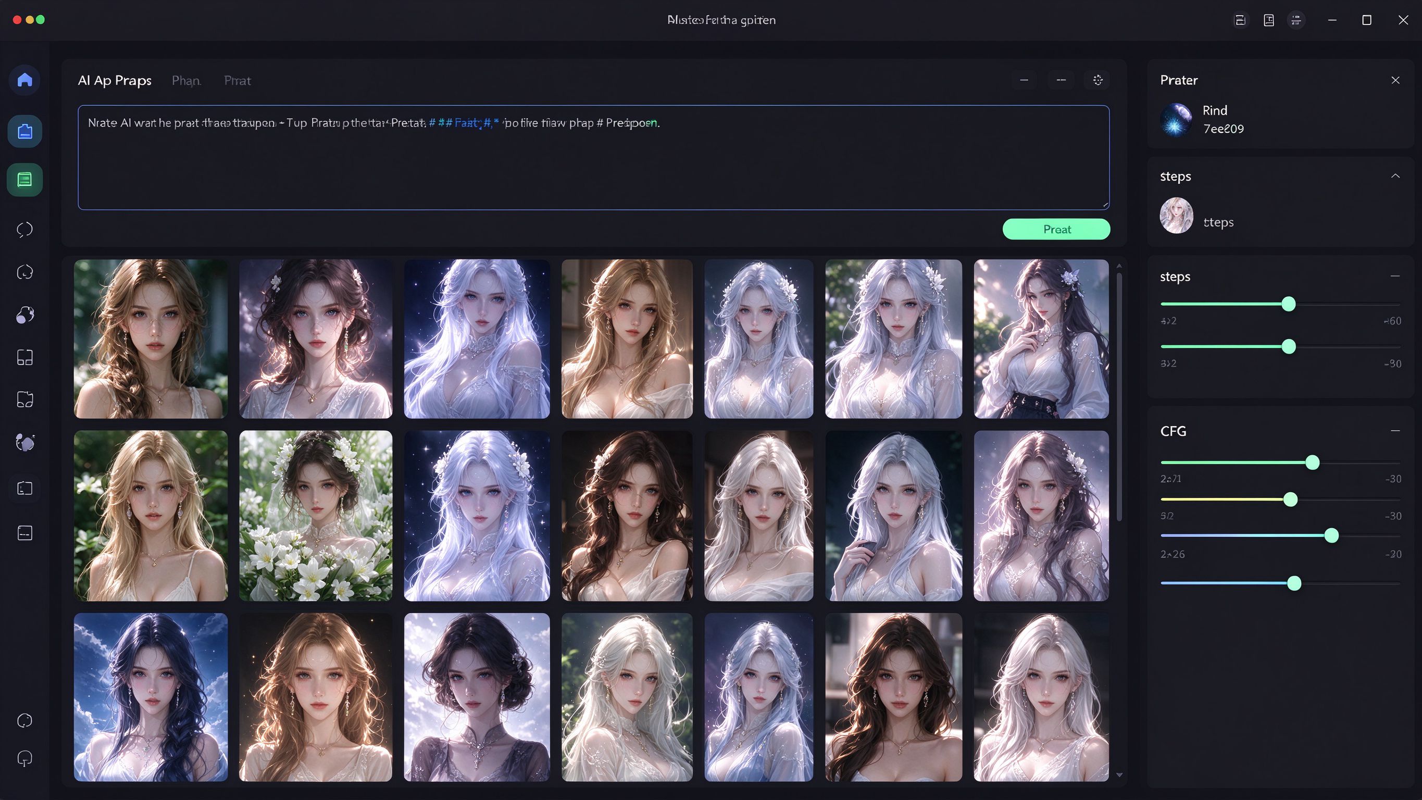This screenshot has width=1422, height=800.
Task: Select the Rind 7ee209 model avatar
Action: pyautogui.click(x=1176, y=120)
